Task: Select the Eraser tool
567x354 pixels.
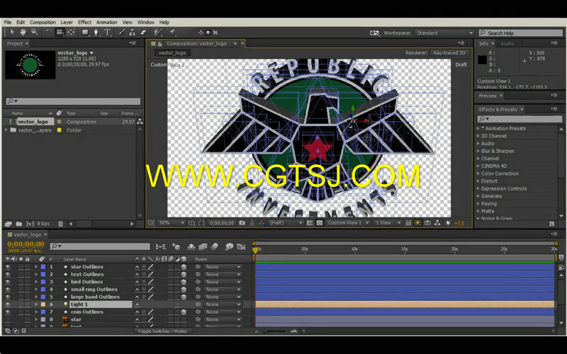Action: click(143, 33)
